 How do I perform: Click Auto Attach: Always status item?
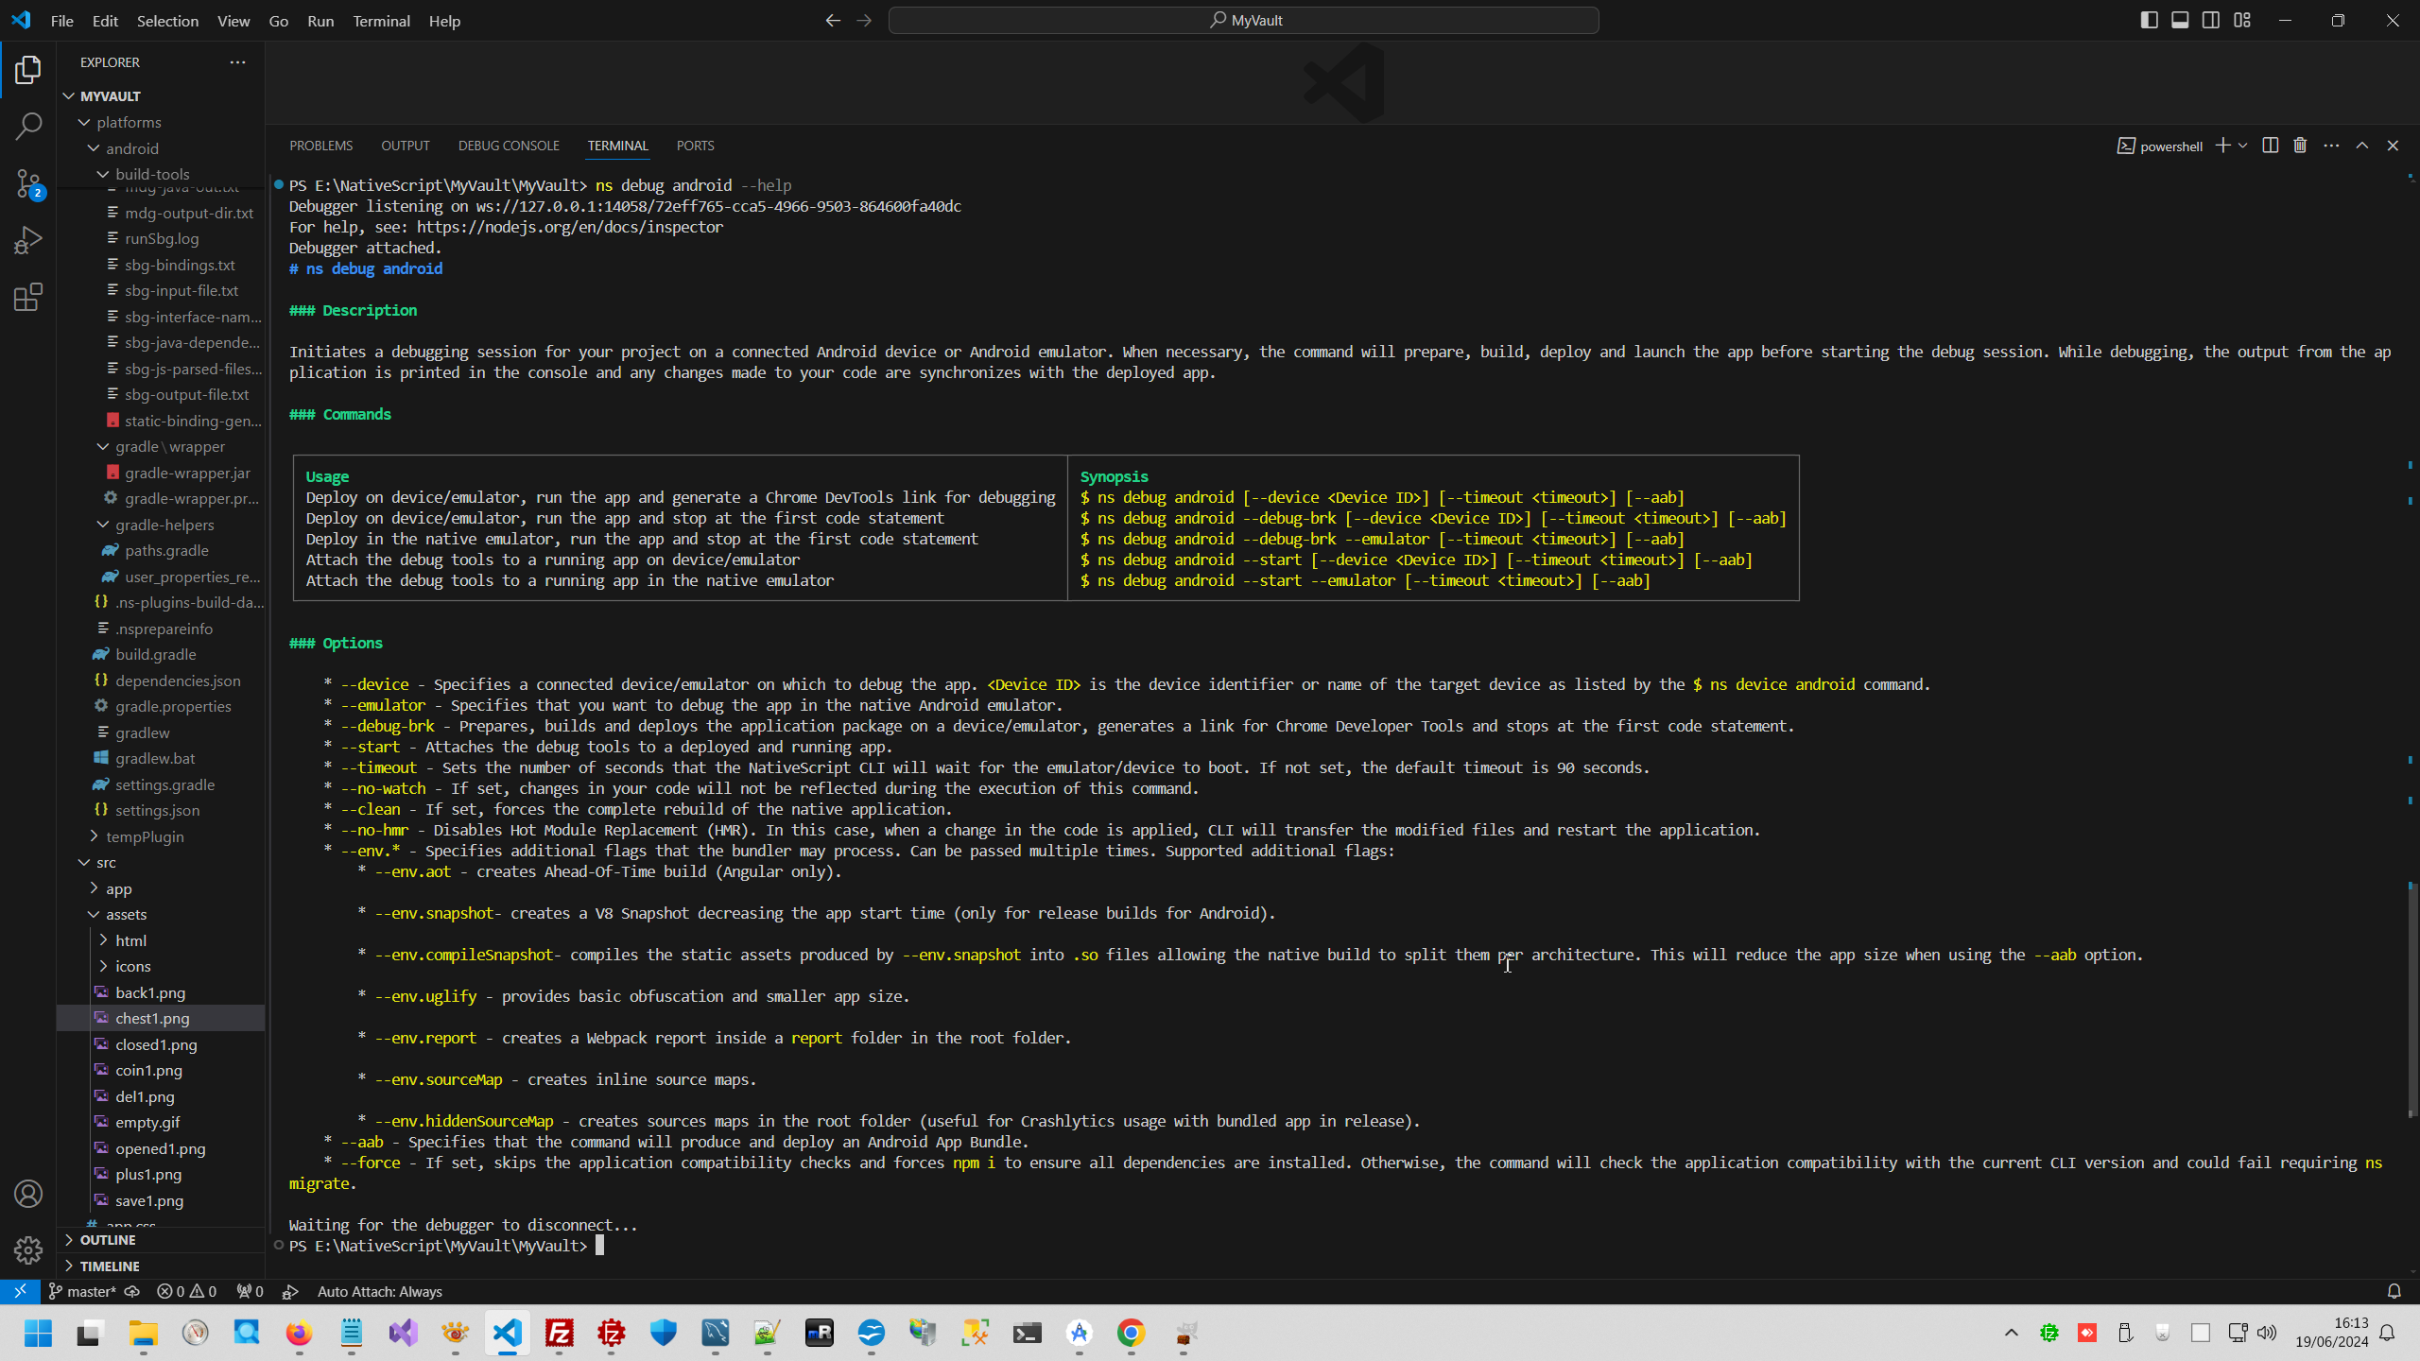click(x=379, y=1291)
